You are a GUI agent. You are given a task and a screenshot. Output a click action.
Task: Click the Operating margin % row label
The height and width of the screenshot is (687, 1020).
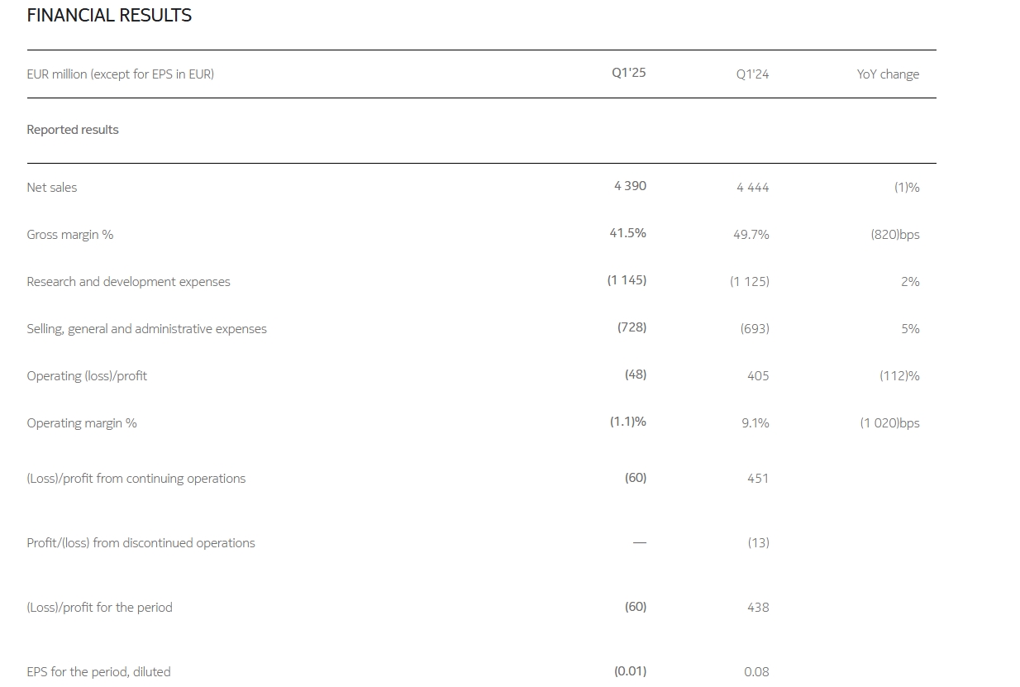point(82,423)
